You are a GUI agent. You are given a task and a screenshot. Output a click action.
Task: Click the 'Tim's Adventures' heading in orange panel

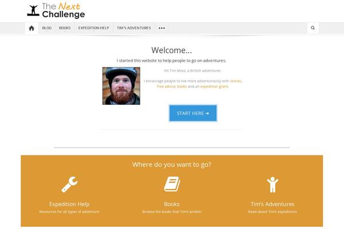[x=272, y=204]
